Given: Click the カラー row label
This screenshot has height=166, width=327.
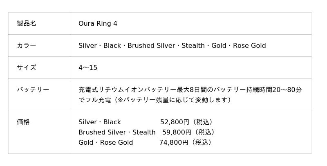Looking at the screenshot, I should [x=27, y=46].
